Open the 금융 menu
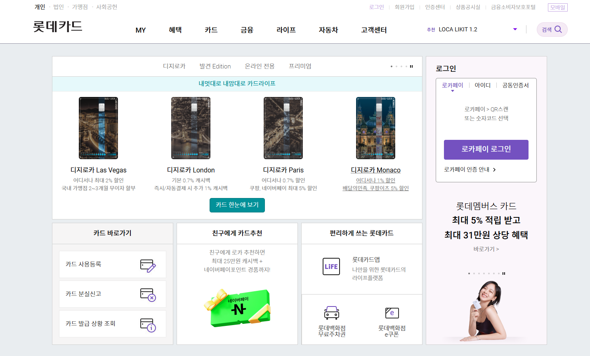Image resolution: width=590 pixels, height=356 pixels. click(247, 30)
